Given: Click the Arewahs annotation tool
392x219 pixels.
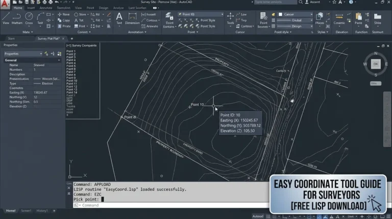Looking at the screenshot, I should point(150,26).
